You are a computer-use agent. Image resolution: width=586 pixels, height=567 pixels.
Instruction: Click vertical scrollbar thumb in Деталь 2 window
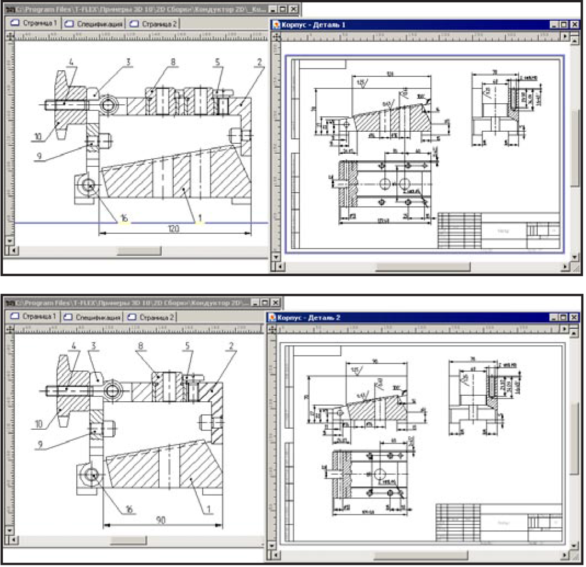click(574, 439)
